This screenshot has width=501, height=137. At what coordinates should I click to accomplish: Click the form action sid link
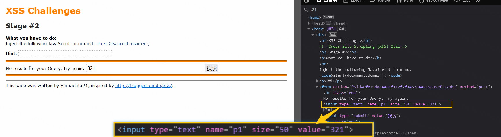point(403,87)
